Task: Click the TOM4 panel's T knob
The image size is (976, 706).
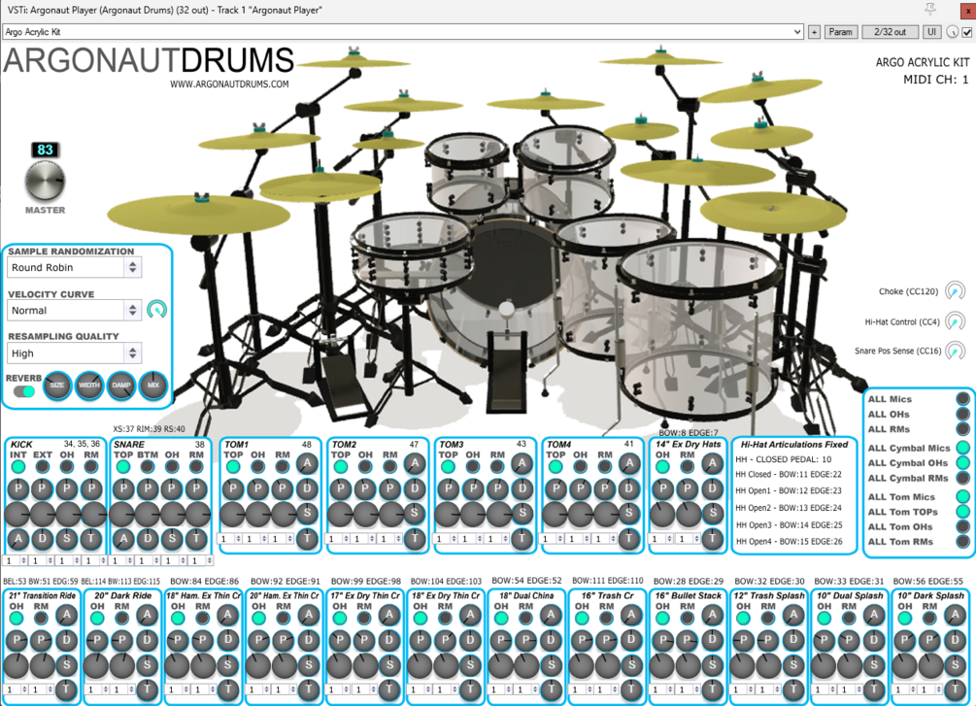Action: (629, 539)
